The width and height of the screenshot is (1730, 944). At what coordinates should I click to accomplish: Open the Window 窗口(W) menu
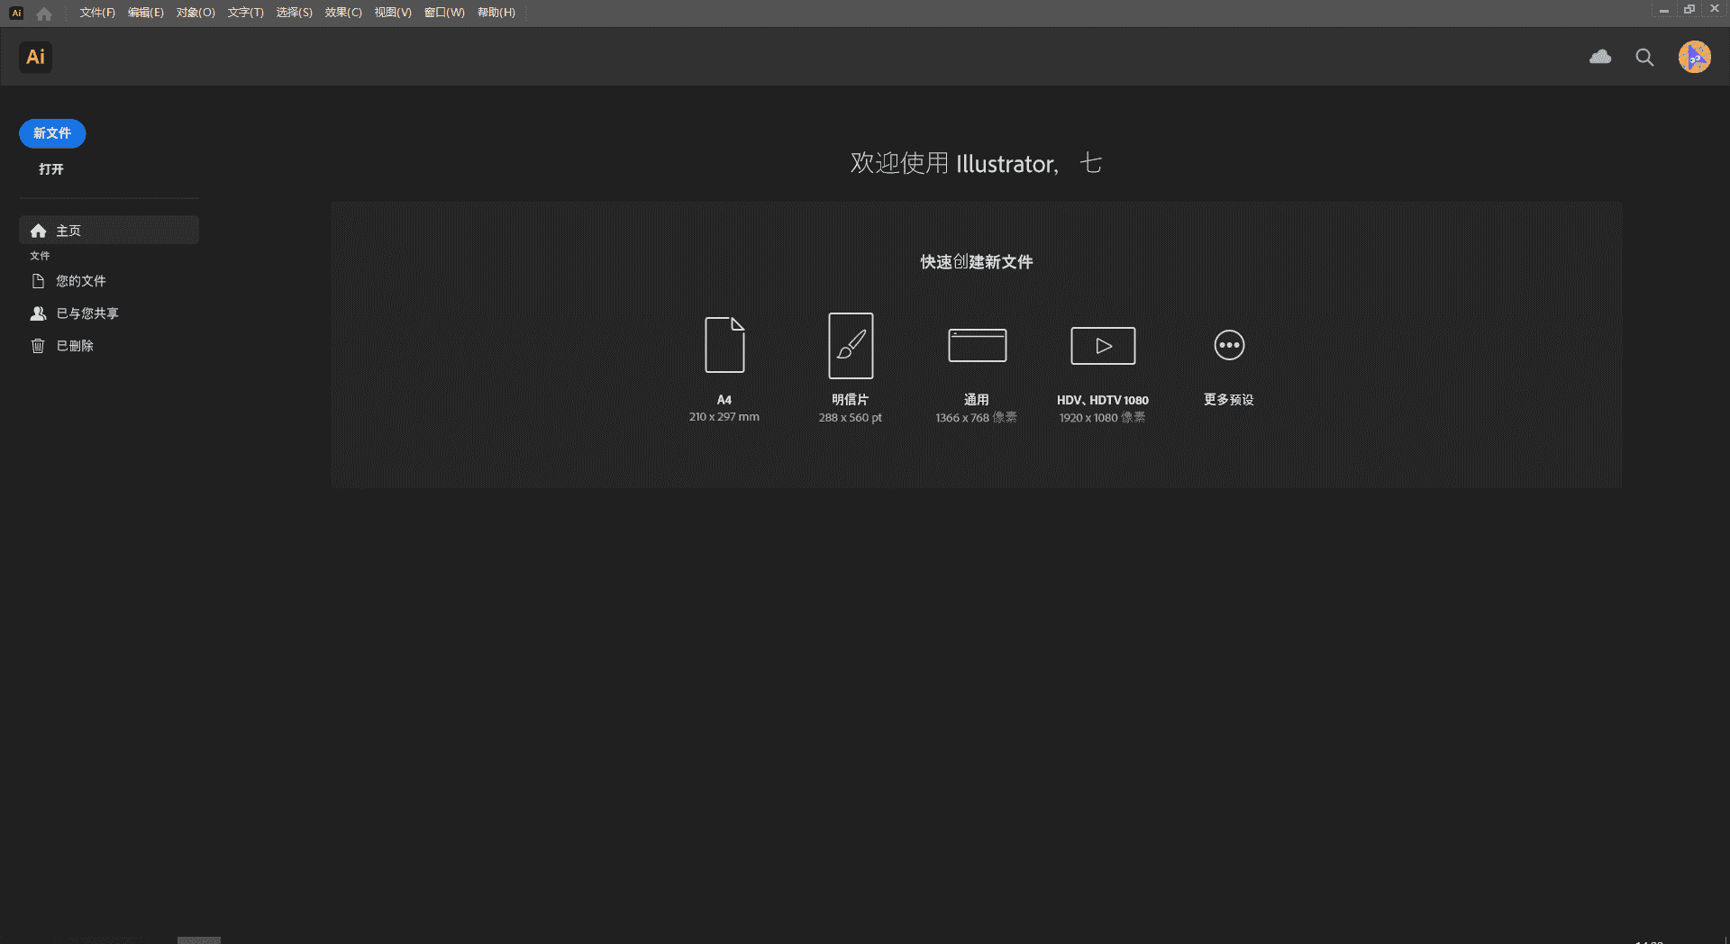click(442, 13)
